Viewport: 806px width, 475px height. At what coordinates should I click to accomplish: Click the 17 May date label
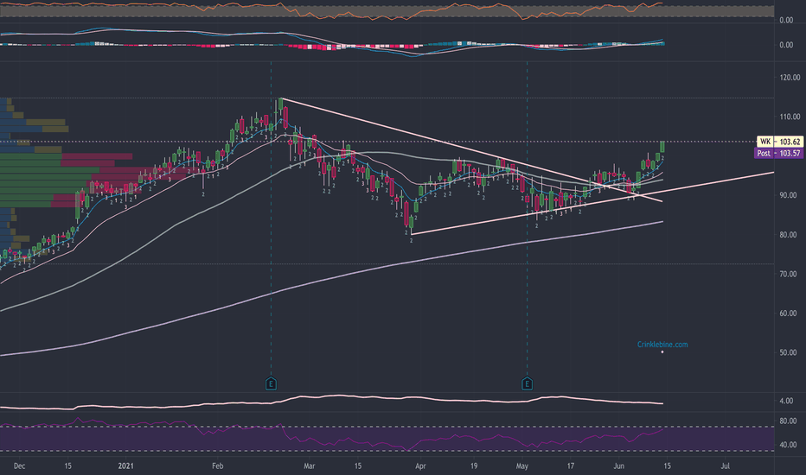(570, 466)
